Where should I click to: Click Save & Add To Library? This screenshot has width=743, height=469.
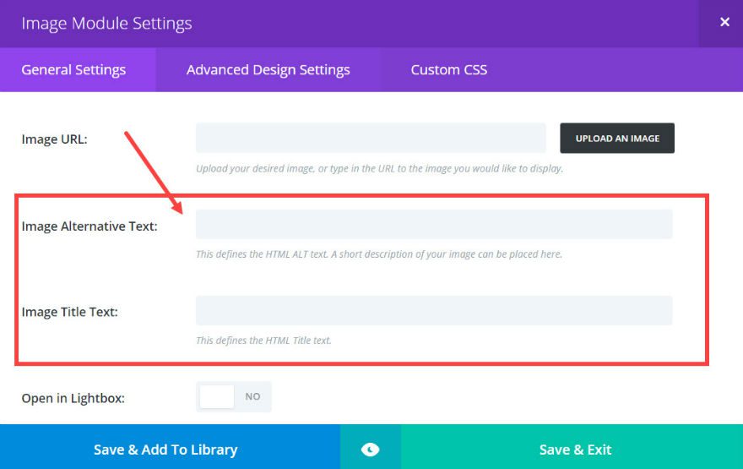[x=165, y=450]
